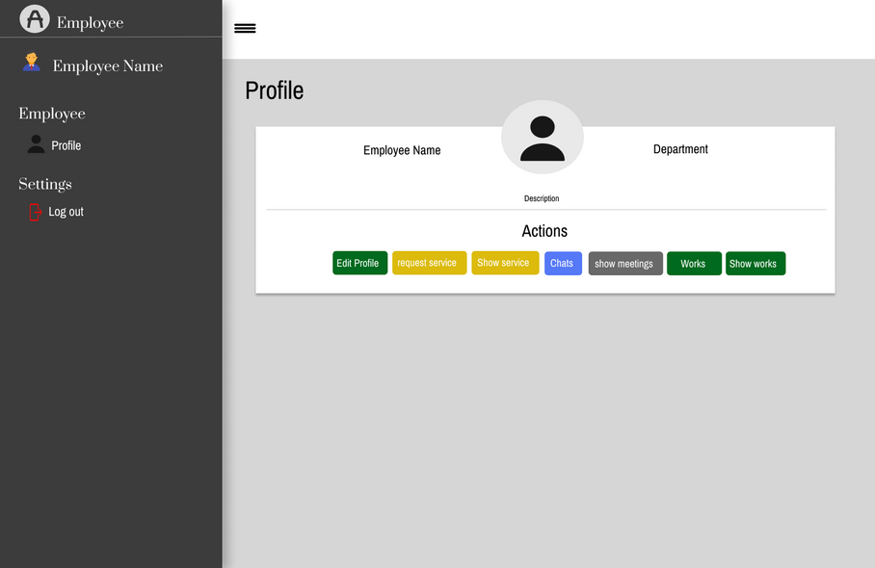Screen dimensions: 875x568
Task: Click the Edit Profile button
Action: 360,263
